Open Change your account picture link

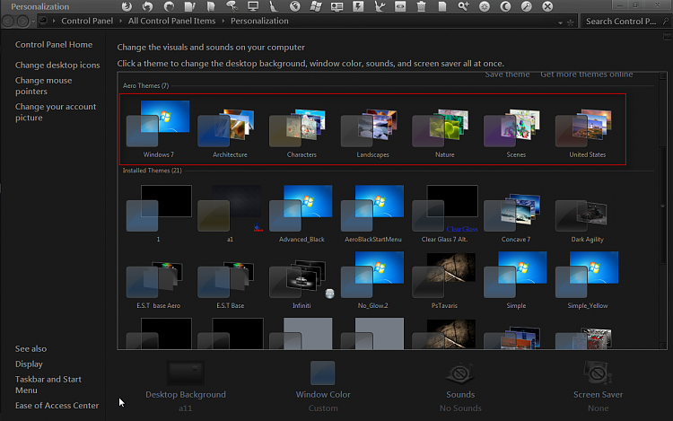[x=56, y=112]
